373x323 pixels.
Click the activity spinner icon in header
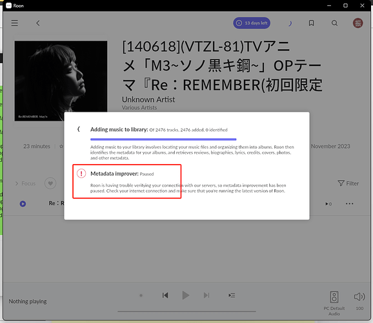290,23
